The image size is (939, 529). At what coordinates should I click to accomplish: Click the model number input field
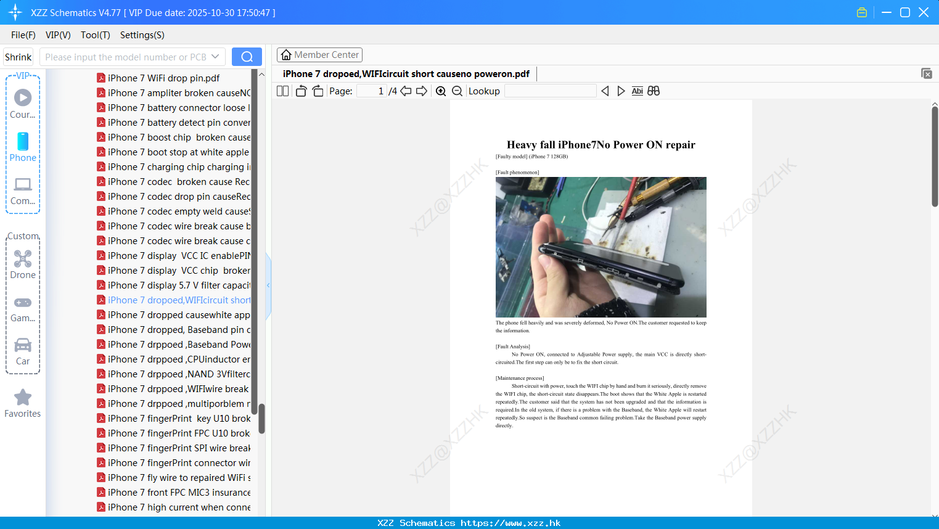125,57
